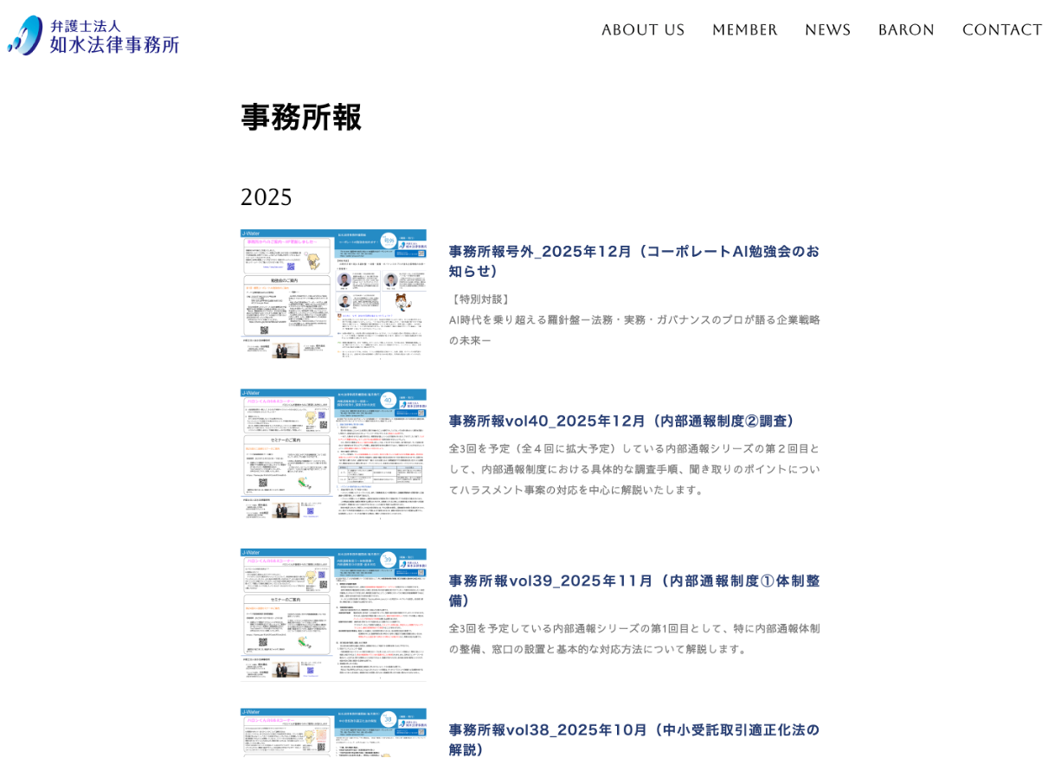Open the vol39 newsletter thumbnail image
Screen dimensions: 1061x758
click(x=333, y=613)
